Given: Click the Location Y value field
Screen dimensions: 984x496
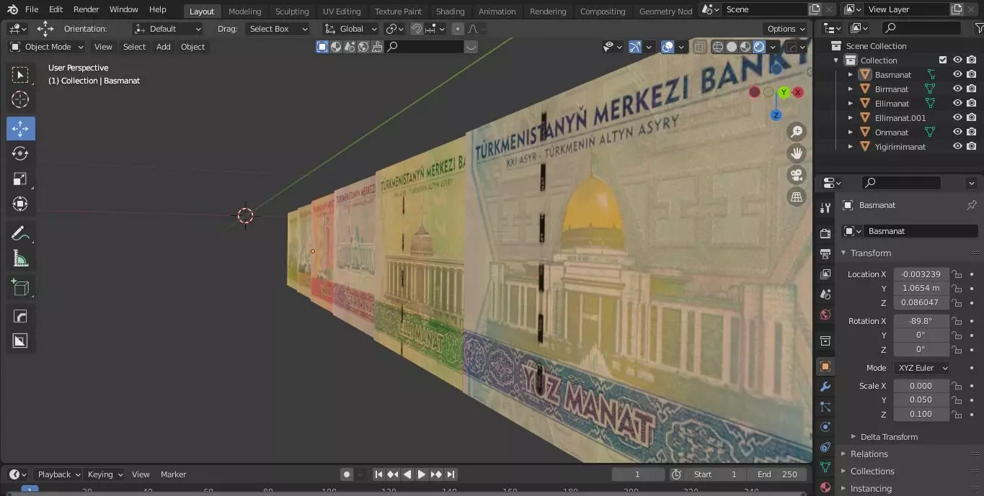Looking at the screenshot, I should point(921,288).
